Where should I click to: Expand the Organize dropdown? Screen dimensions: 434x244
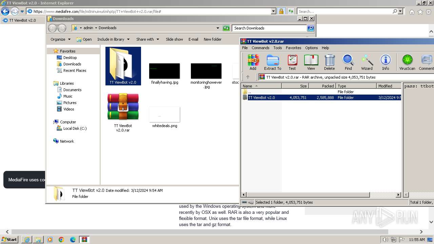click(60, 39)
